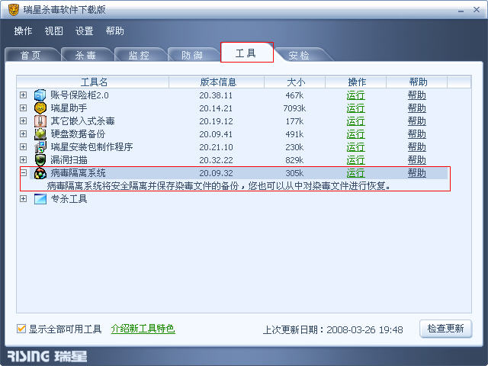Click the 瑞星安装包制作程序 icon

point(40,147)
